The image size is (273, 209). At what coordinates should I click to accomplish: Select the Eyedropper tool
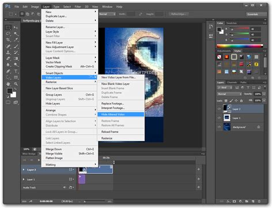(16, 40)
